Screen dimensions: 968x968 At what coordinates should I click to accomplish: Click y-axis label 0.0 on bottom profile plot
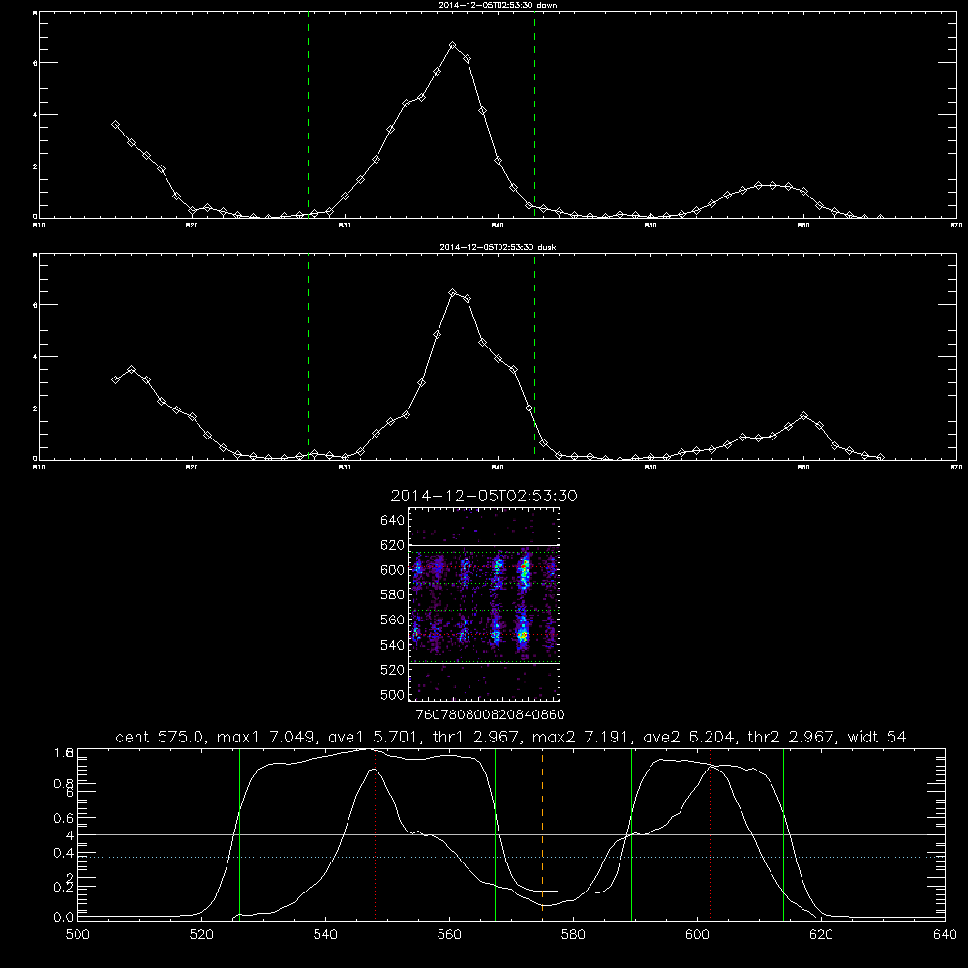point(62,918)
